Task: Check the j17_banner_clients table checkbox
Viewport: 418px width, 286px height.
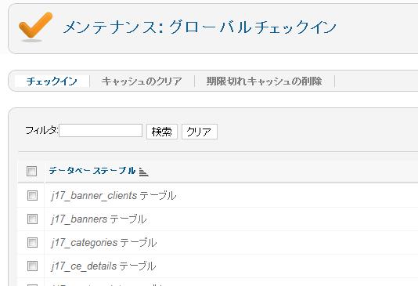Action: [x=32, y=196]
